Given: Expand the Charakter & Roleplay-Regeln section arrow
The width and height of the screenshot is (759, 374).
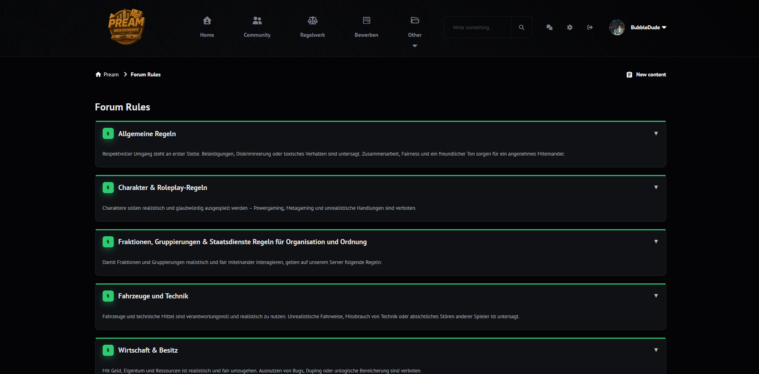Looking at the screenshot, I should pyautogui.click(x=656, y=188).
